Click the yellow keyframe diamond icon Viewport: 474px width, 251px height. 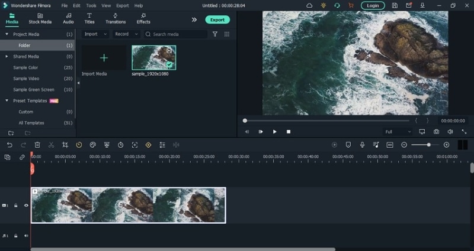tap(149, 145)
